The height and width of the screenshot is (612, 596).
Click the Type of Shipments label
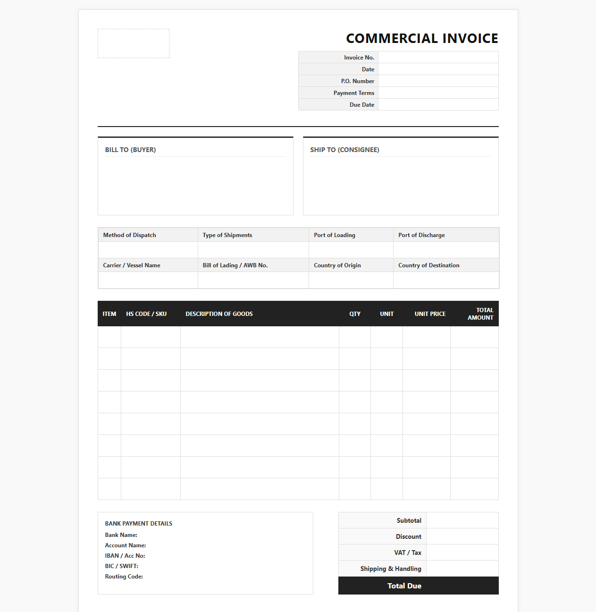[x=227, y=235]
